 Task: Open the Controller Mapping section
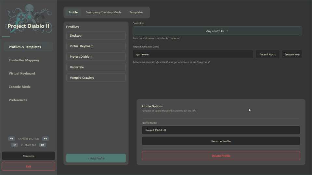29,60
